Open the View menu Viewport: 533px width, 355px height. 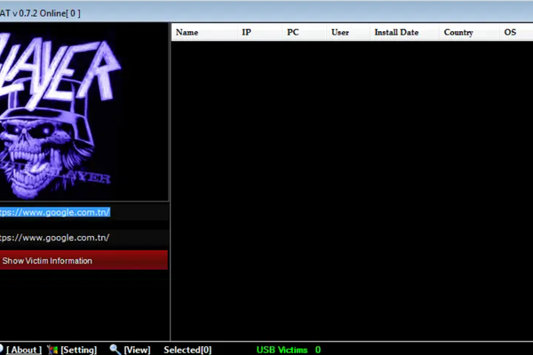pos(137,350)
